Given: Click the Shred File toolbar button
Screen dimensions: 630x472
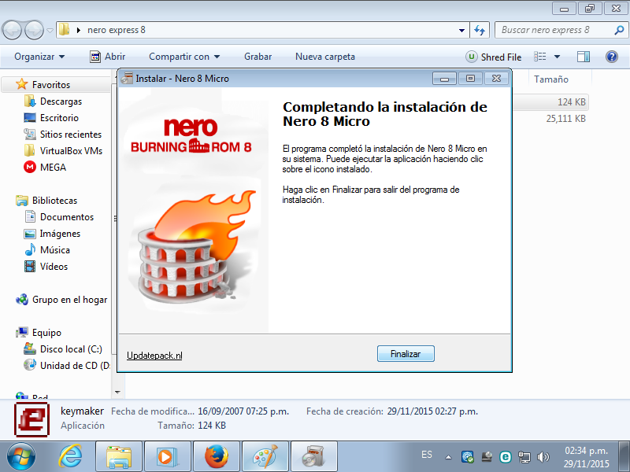Looking at the screenshot, I should click(x=494, y=57).
